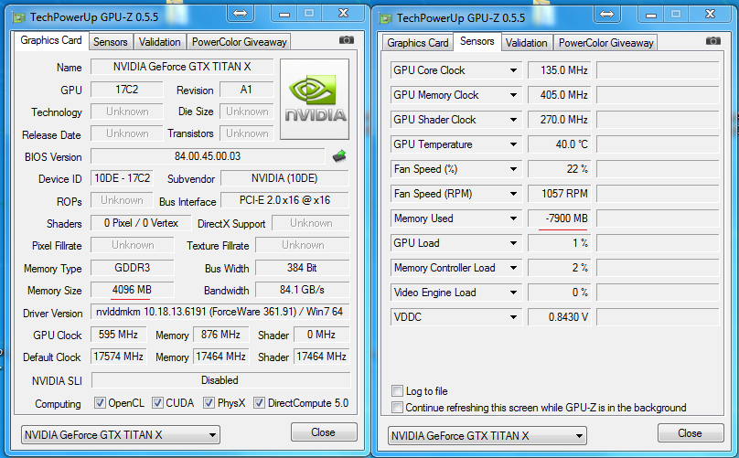The width and height of the screenshot is (739, 458).
Task: Open the GPU Shader Clock sensor dropdown
Action: (513, 120)
